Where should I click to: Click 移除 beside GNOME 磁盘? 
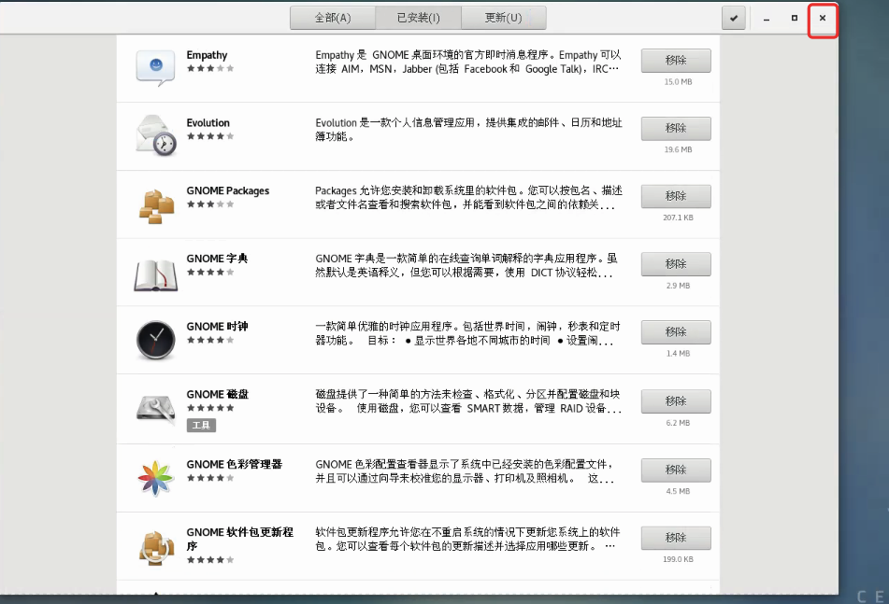[x=675, y=400]
